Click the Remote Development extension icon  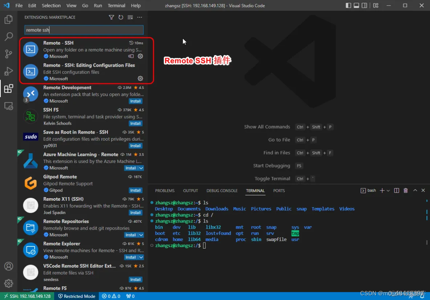click(x=31, y=94)
